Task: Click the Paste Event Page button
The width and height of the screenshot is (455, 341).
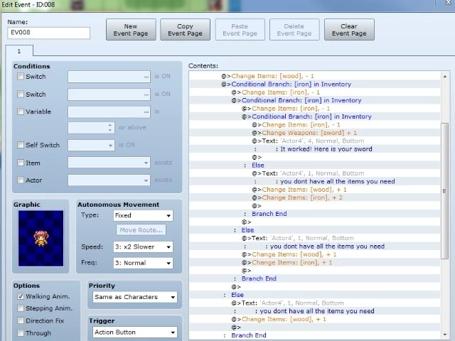Action: 240,30
